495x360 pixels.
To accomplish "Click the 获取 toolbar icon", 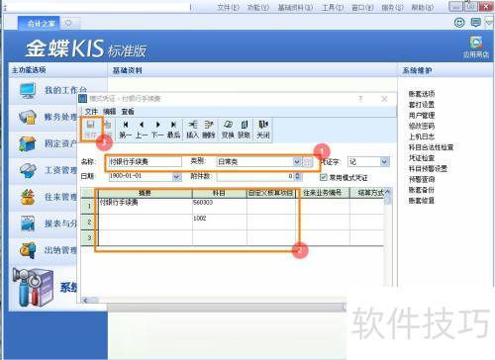I will (244, 129).
